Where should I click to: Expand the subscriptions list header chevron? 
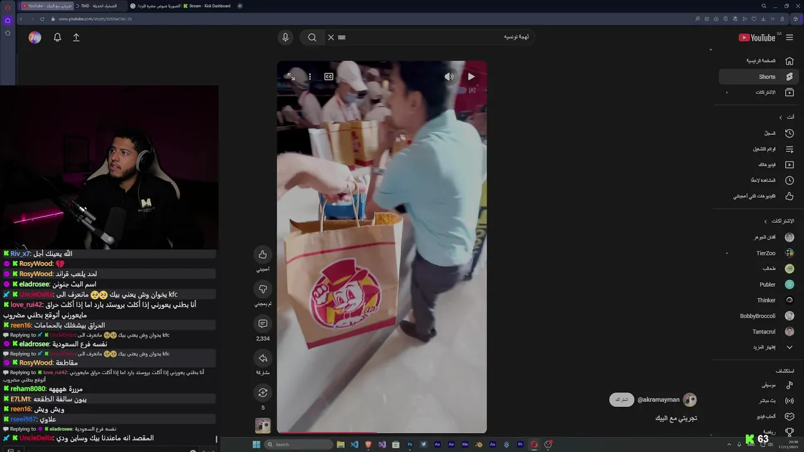click(x=765, y=221)
